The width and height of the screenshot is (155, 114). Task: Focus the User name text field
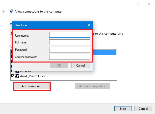70,35
